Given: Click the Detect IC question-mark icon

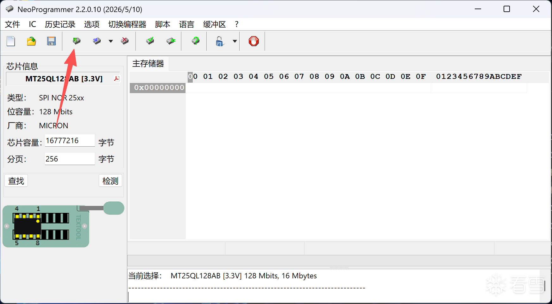Looking at the screenshot, I should [x=196, y=41].
